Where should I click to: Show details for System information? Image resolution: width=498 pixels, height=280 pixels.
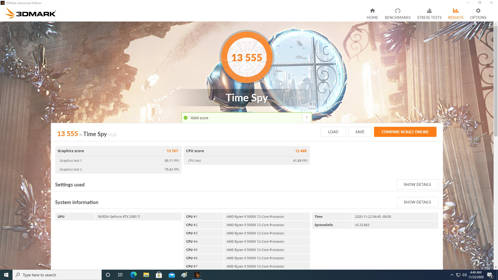(417, 202)
